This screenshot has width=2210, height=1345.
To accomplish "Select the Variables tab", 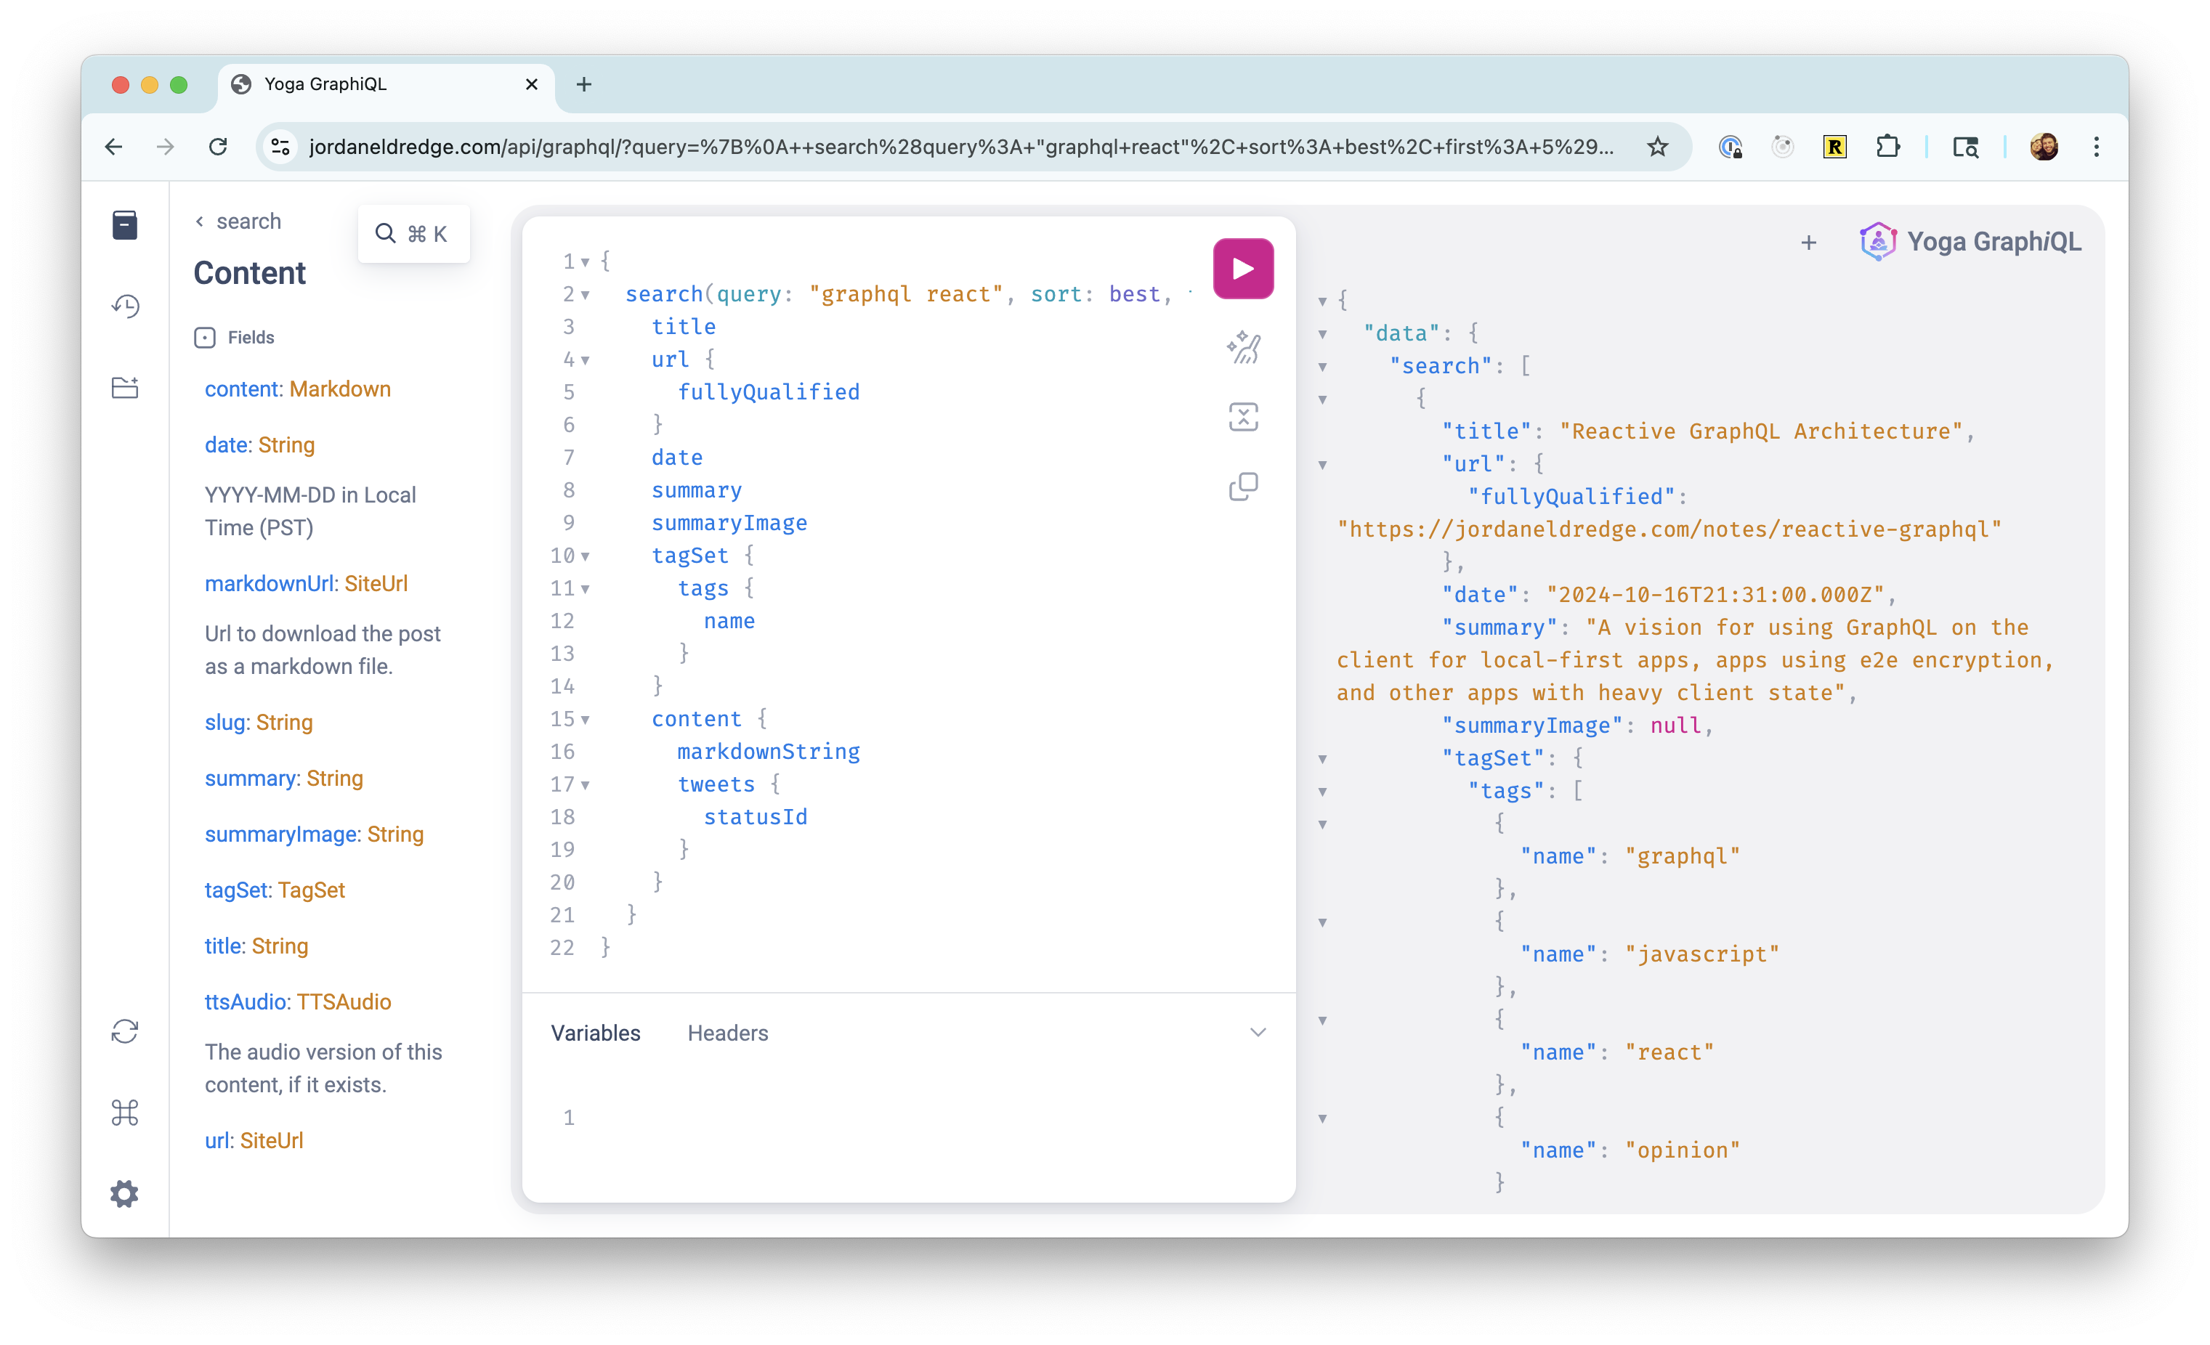I will (x=596, y=1033).
